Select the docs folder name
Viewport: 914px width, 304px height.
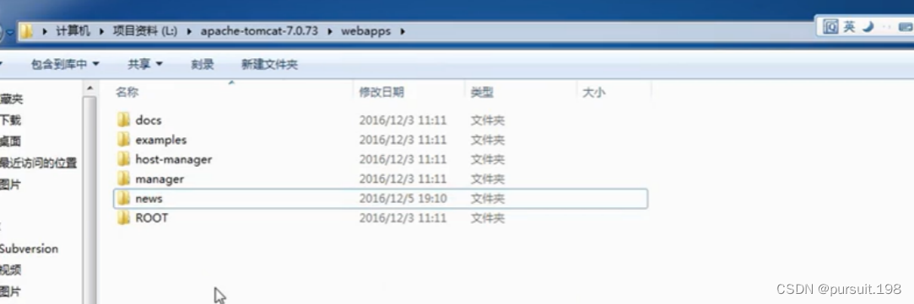[148, 120]
